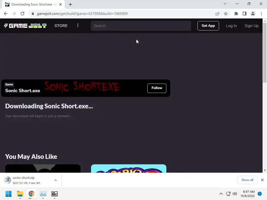The width and height of the screenshot is (267, 200).
Task: Open the monitor graph app in taskbar
Action: [x=43, y=194]
